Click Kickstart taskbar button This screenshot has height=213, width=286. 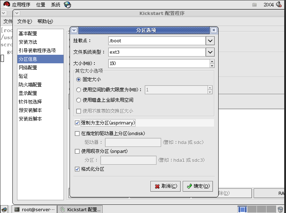tap(80, 209)
